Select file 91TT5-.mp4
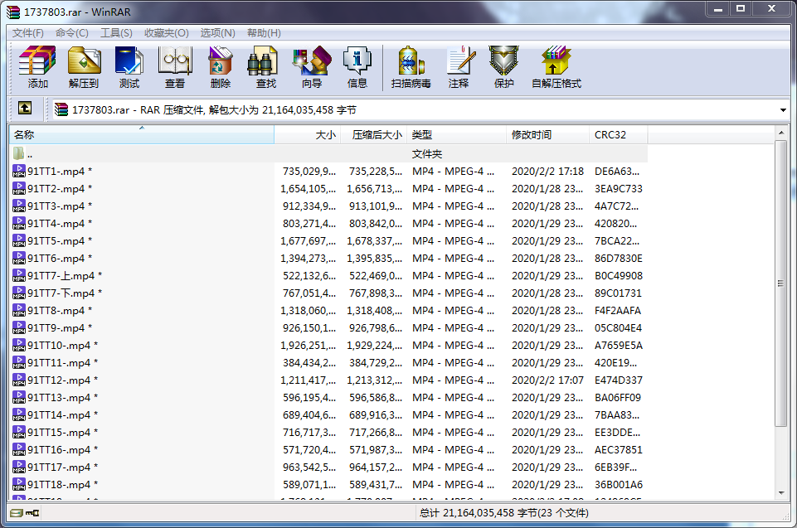 click(x=60, y=241)
